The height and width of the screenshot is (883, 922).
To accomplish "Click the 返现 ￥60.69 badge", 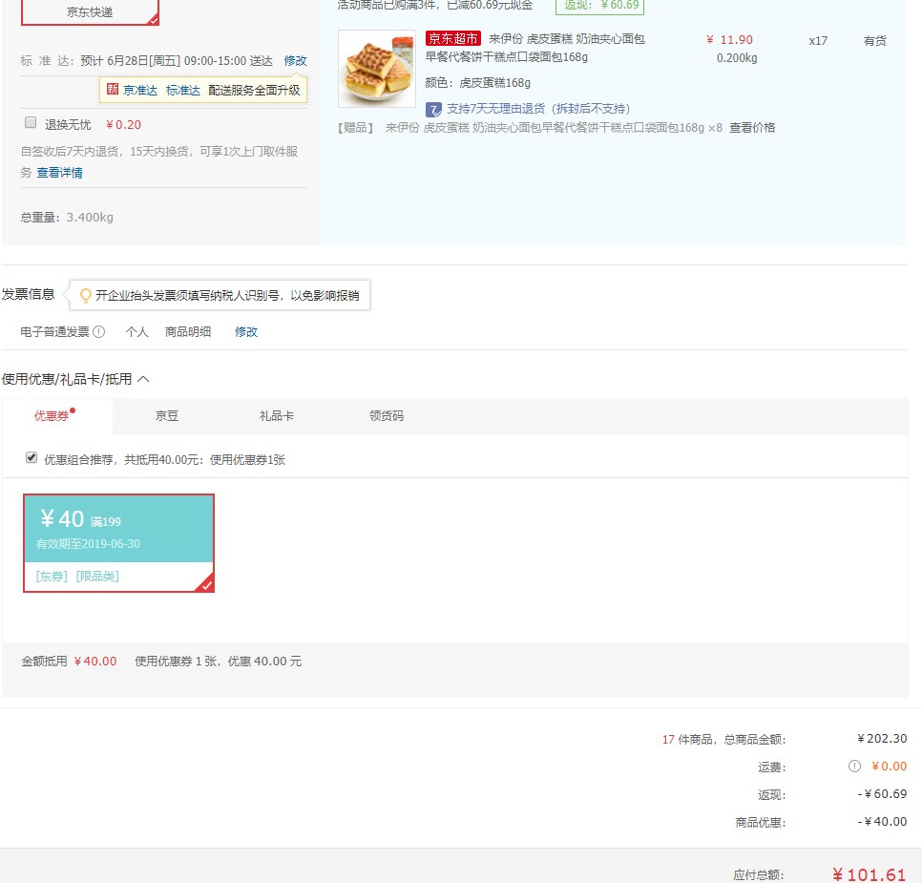I will 599,6.
